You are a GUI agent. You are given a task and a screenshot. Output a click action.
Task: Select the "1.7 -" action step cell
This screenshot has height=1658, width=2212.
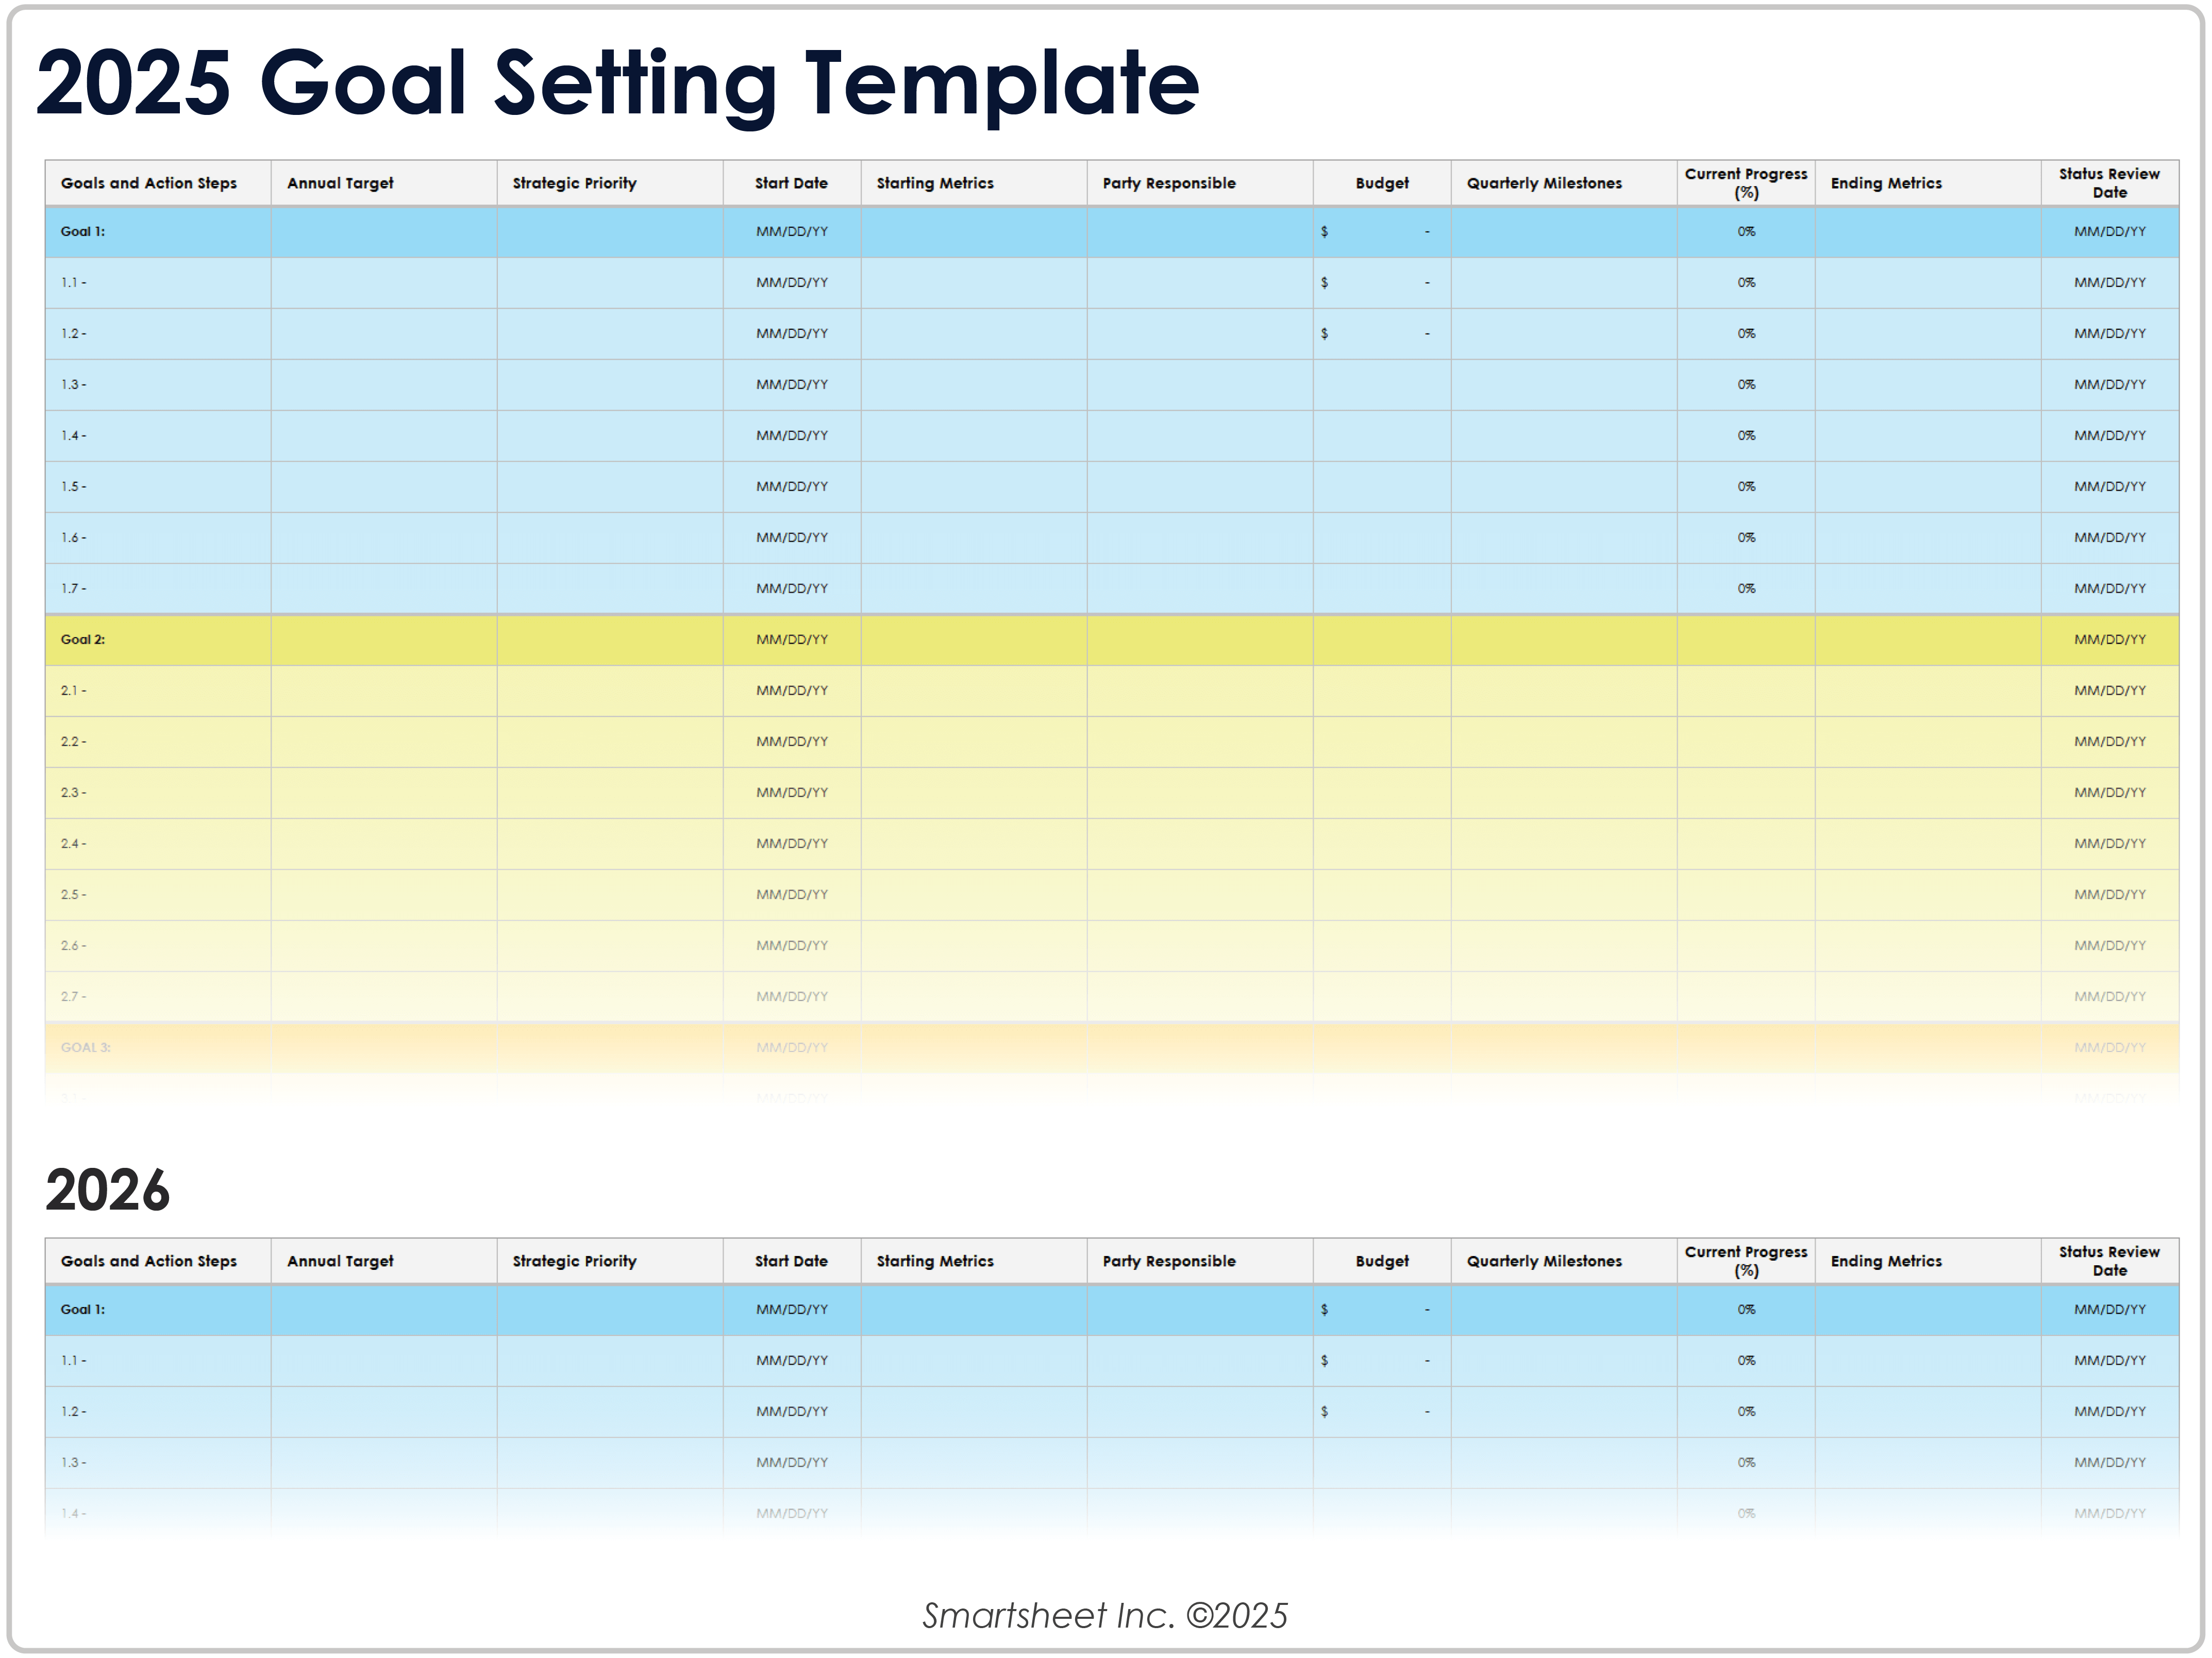[157, 589]
